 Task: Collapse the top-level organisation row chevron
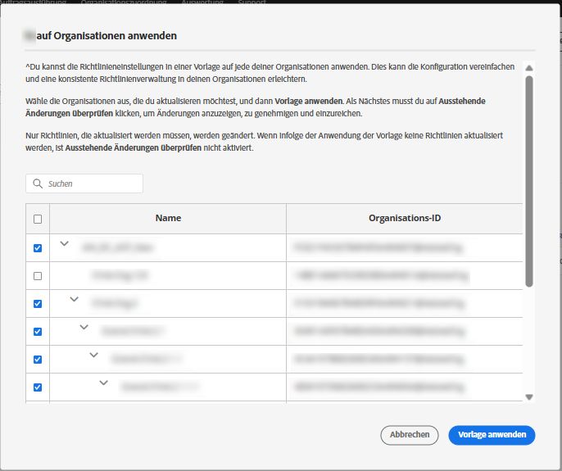tap(64, 244)
